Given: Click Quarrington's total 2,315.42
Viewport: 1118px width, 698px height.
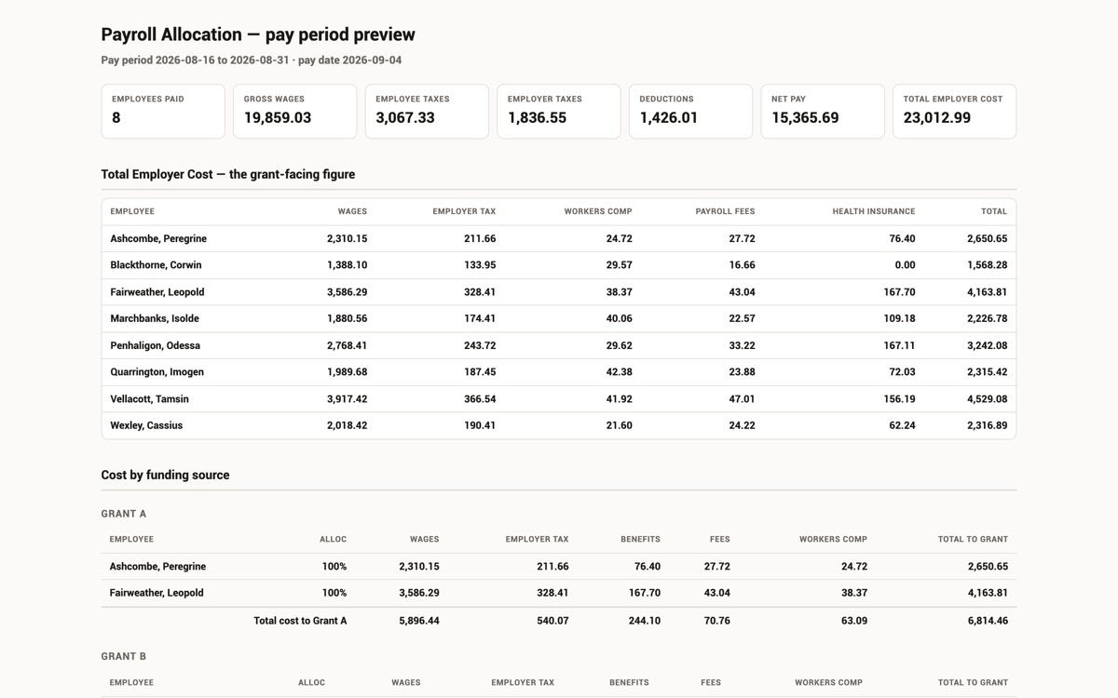Looking at the screenshot, I should 987,371.
